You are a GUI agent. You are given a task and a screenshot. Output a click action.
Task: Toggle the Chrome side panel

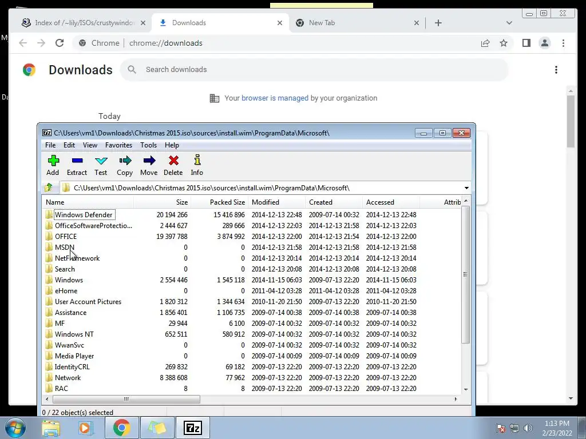(x=526, y=43)
